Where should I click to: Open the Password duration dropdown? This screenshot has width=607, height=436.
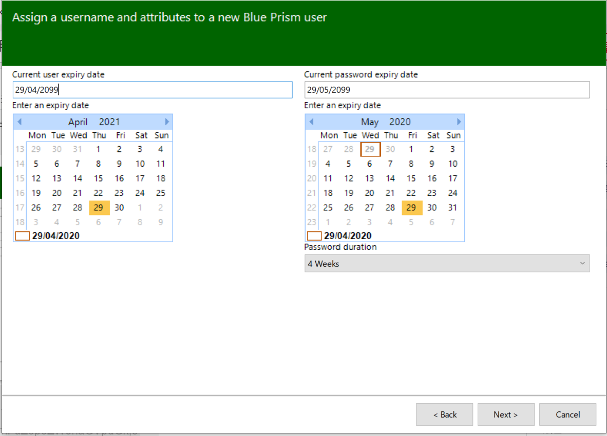447,264
